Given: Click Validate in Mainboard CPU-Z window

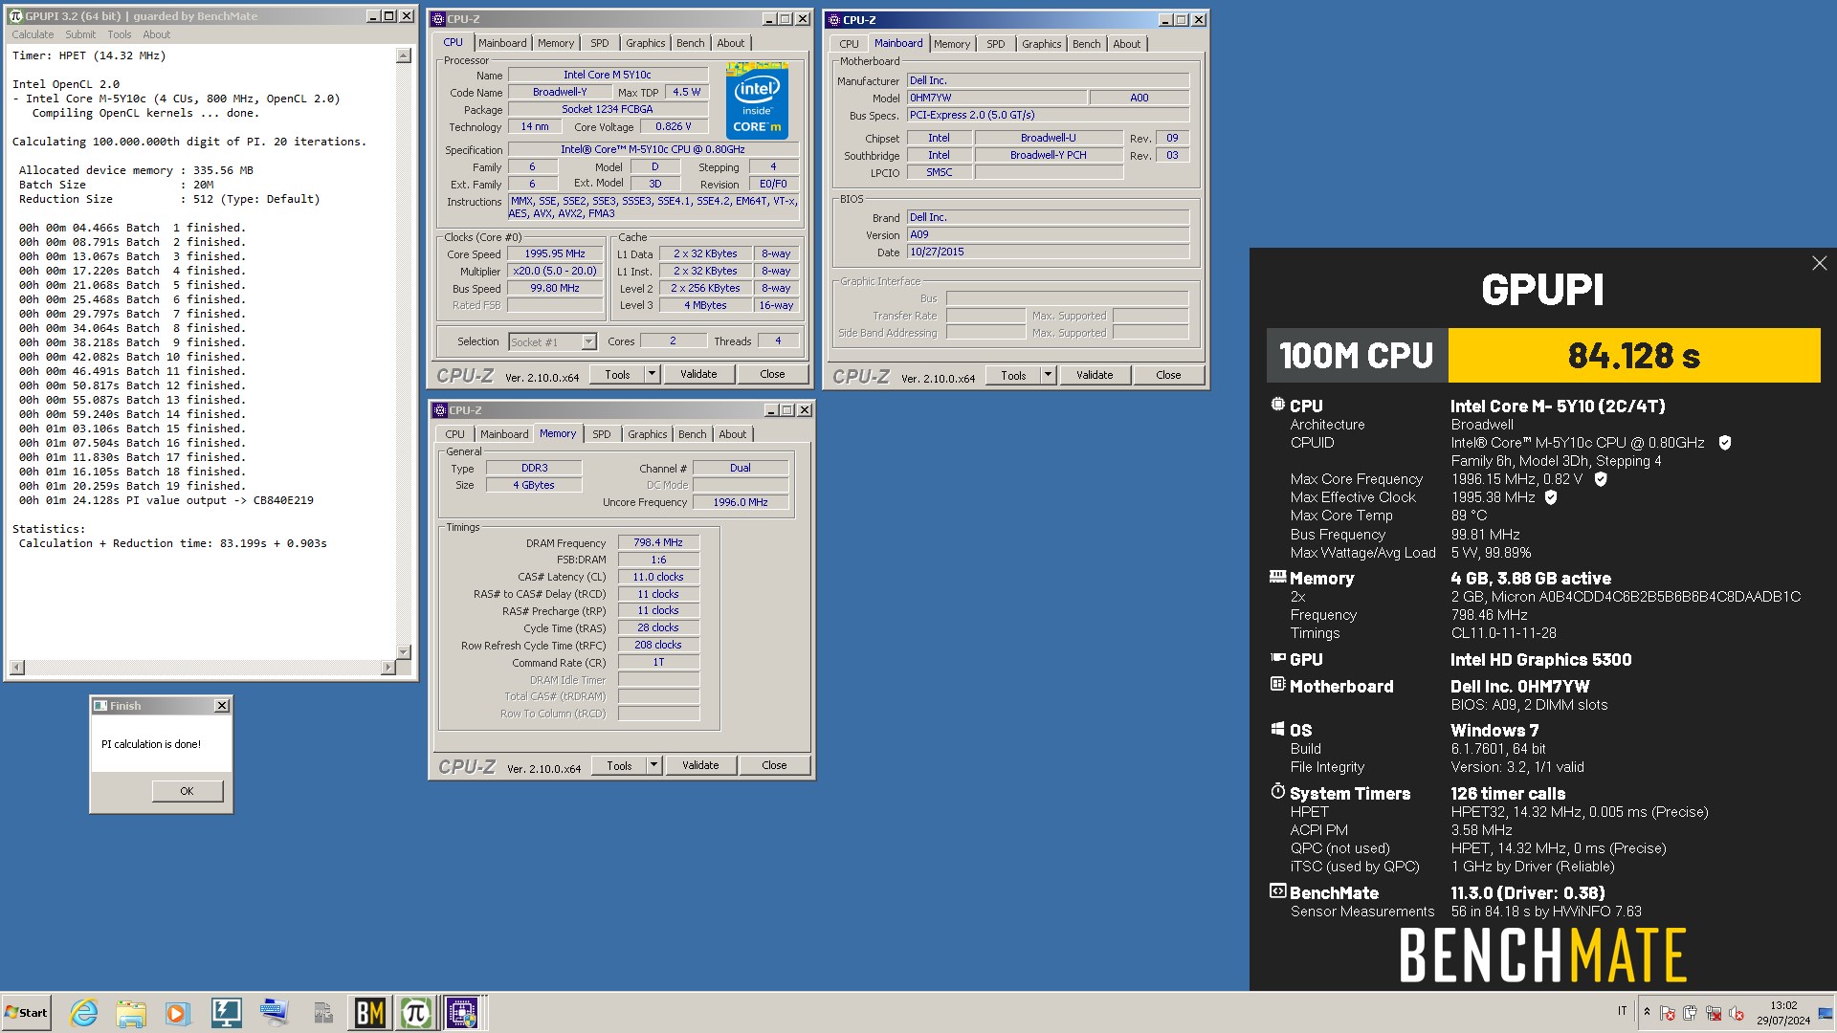Looking at the screenshot, I should 1095,375.
